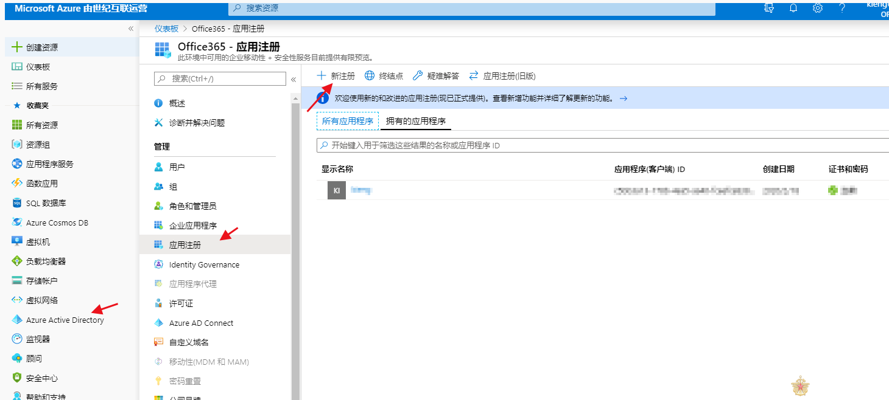Select 用户 in the management menu
Image resolution: width=889 pixels, height=400 pixels.
coord(177,167)
